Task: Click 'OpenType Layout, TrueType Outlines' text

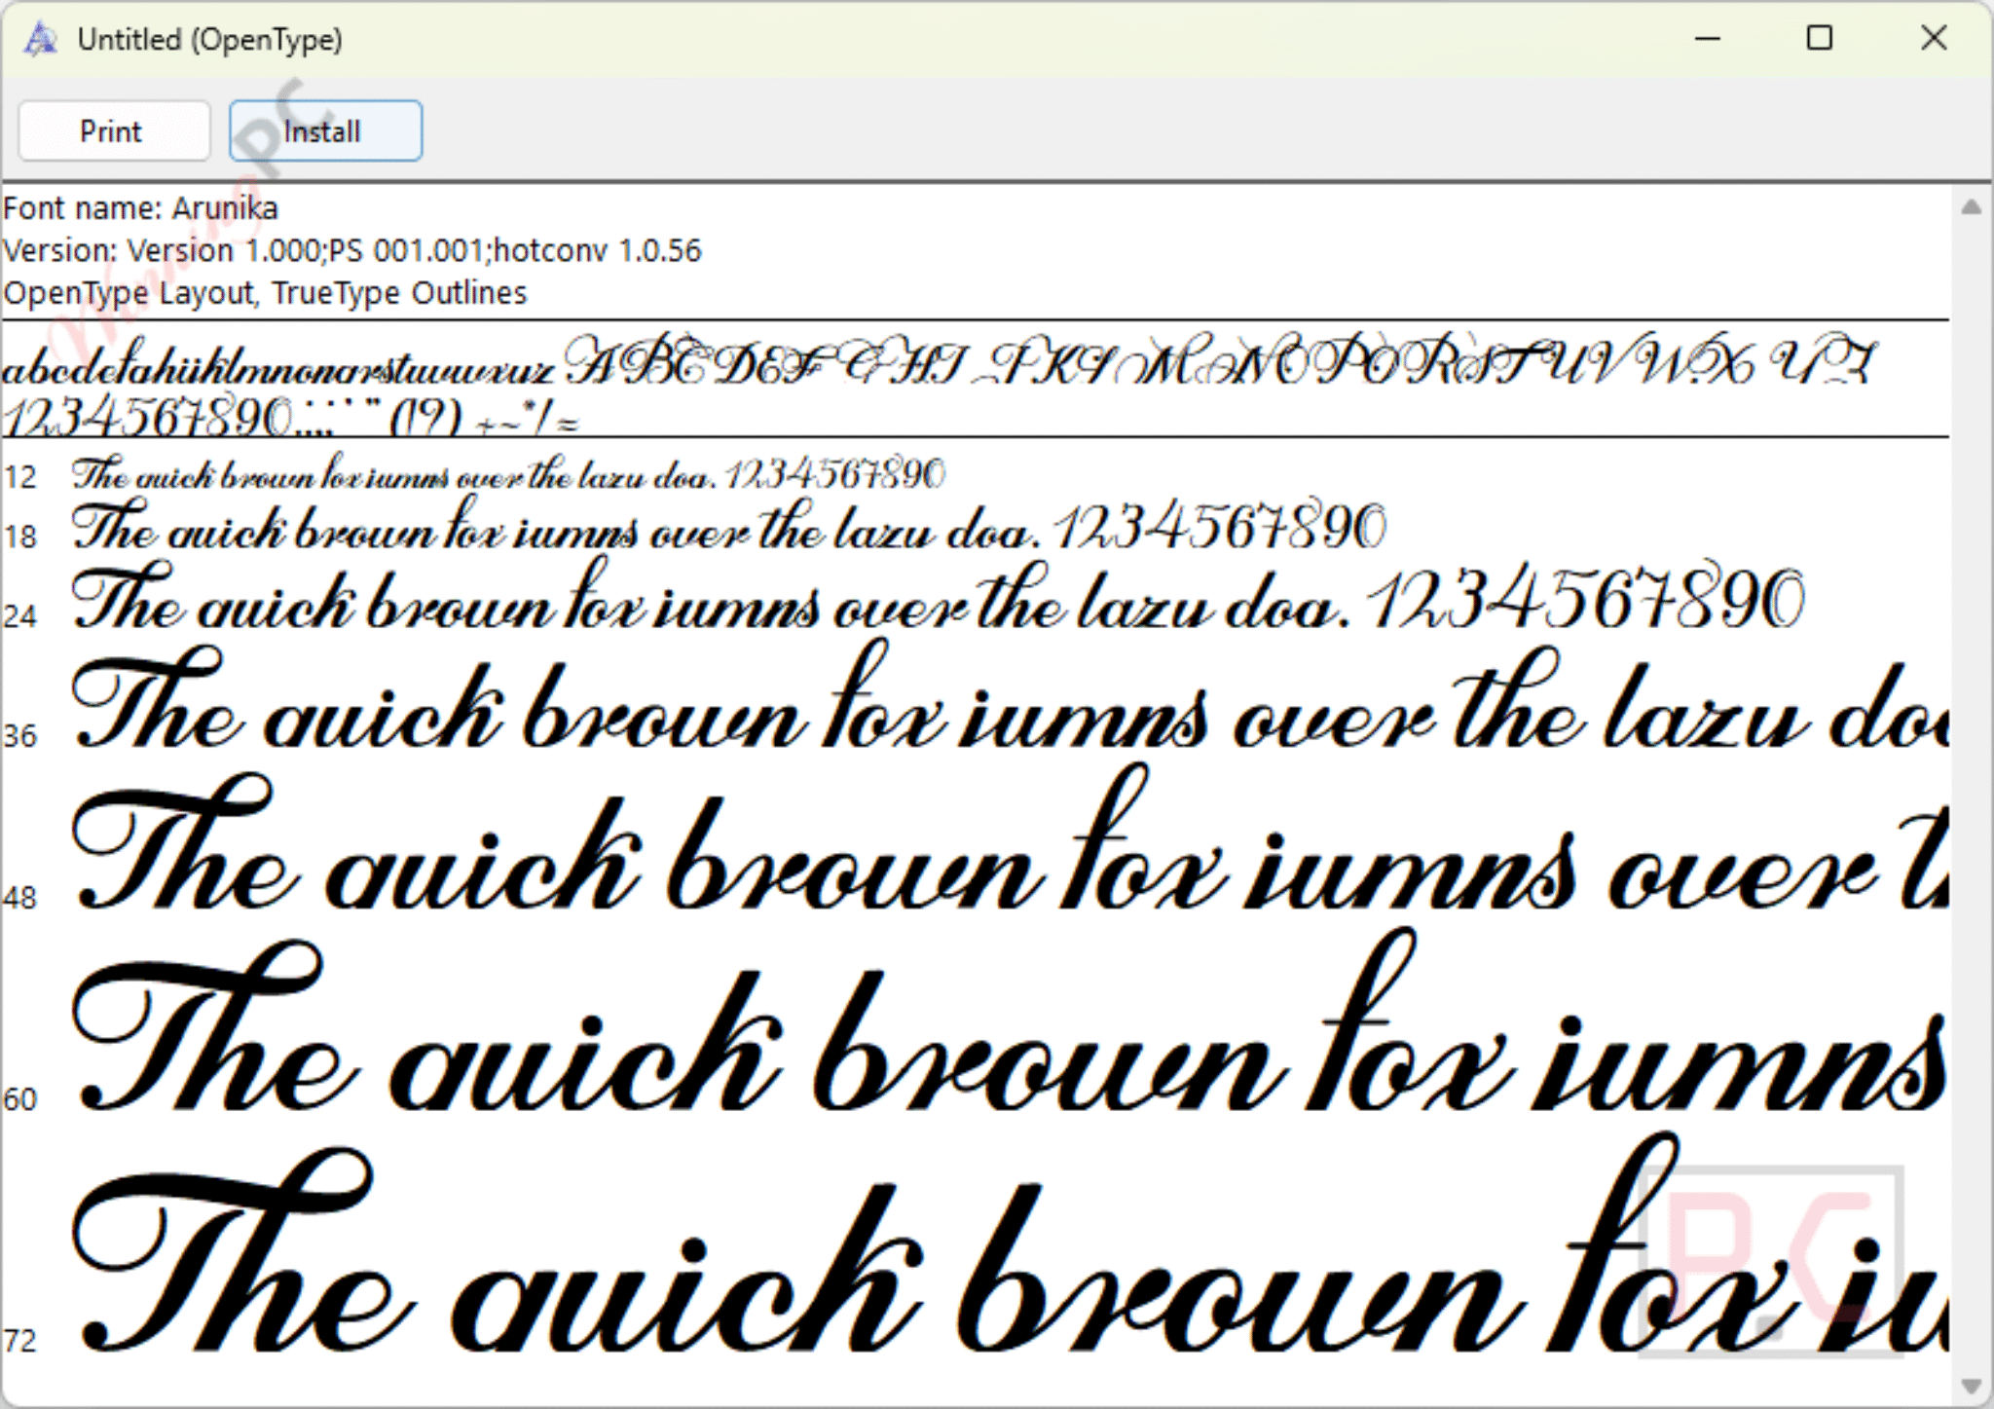Action: [x=265, y=293]
